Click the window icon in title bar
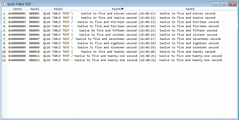This screenshot has width=239, height=120. 4,4
